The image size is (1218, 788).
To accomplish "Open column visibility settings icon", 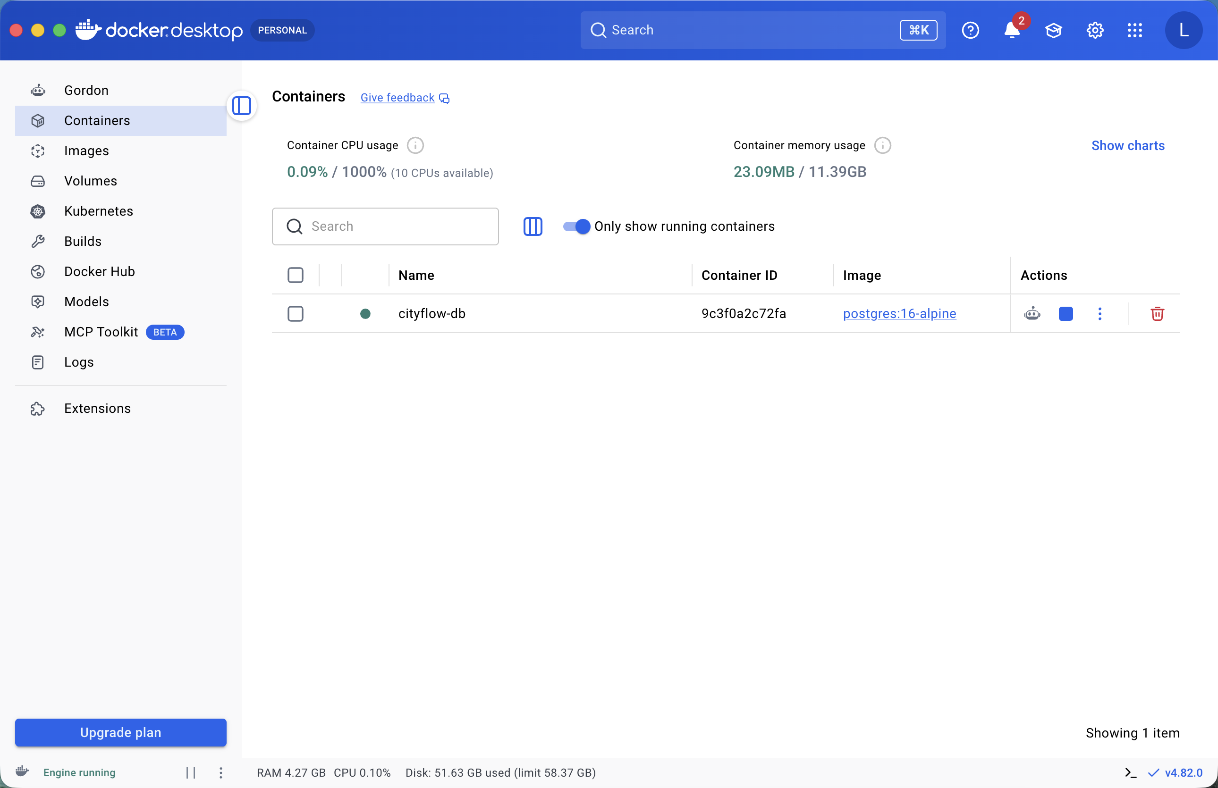I will (532, 226).
